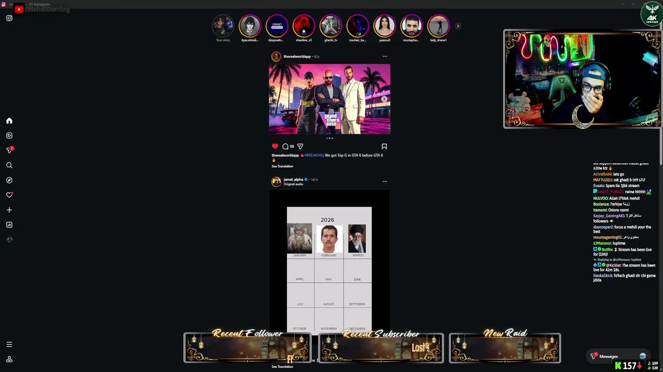Open lady_shana1 story

(438, 26)
